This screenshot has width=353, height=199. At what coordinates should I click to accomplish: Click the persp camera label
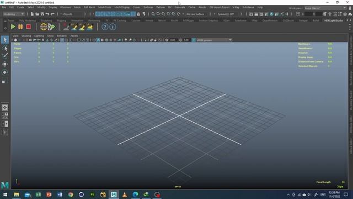(178, 187)
